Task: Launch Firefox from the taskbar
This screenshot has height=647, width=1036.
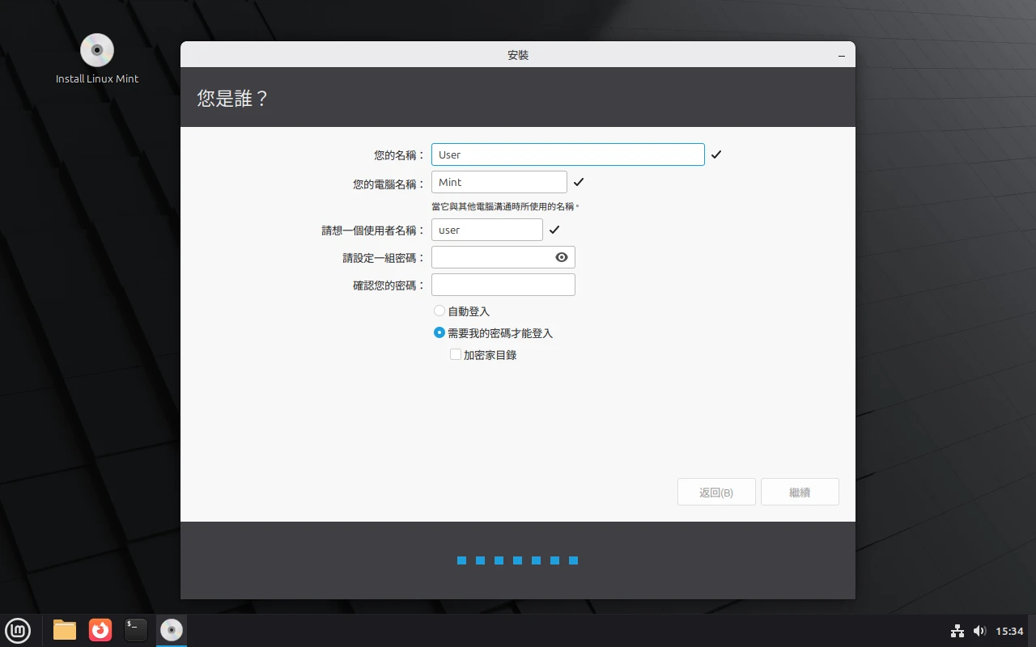Action: tap(100, 630)
